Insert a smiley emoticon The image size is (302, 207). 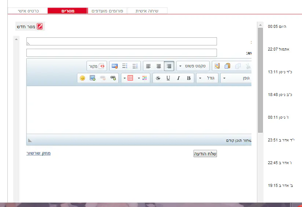point(82,78)
